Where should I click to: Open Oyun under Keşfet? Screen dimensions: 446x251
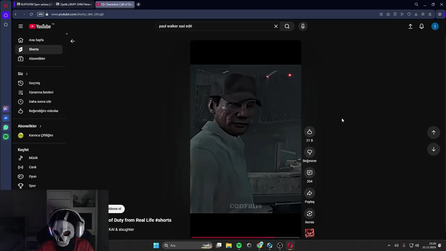[39, 176]
